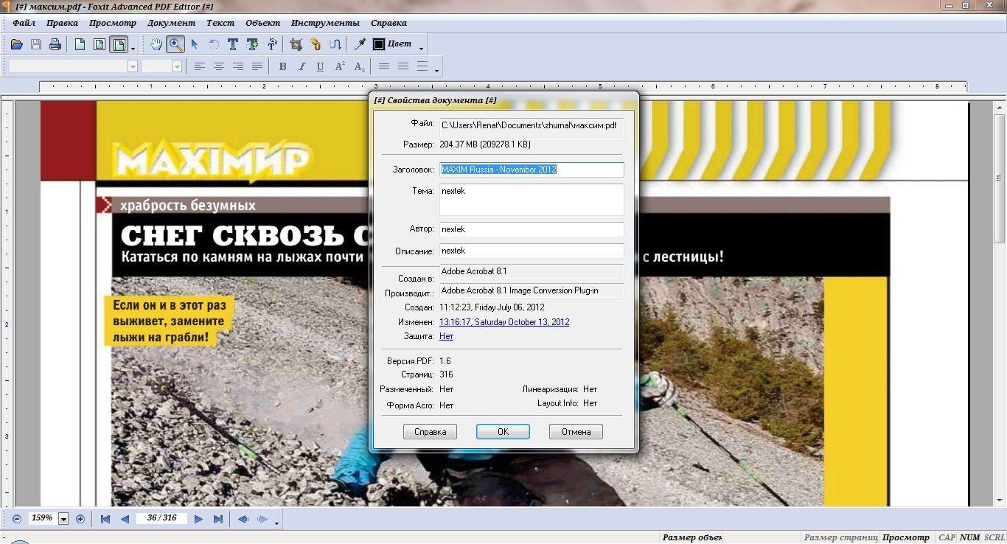The height and width of the screenshot is (544, 1007).
Task: Expand the navigation toolbar options arrow
Action: 276,523
